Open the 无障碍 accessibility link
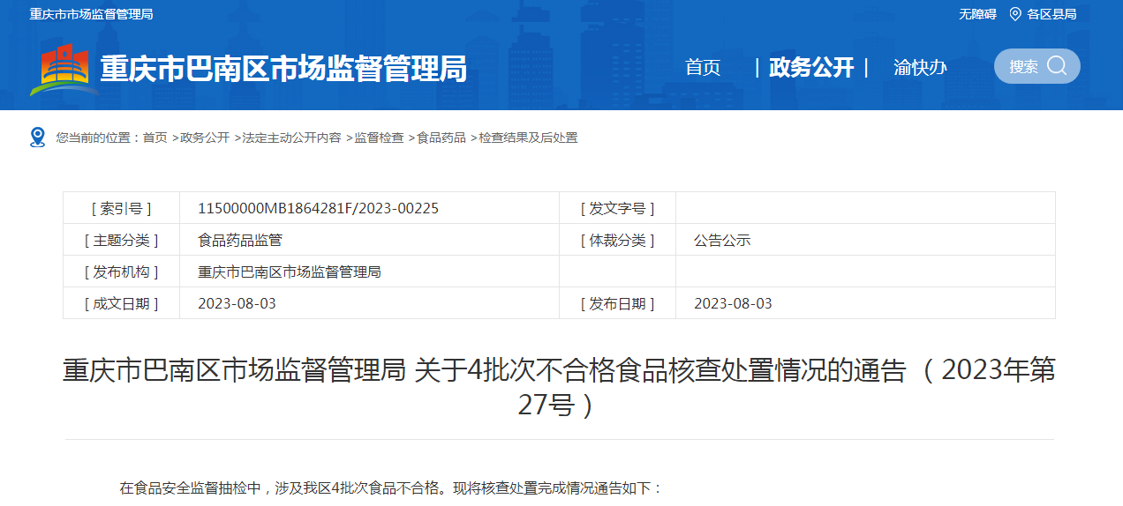Viewport: 1123px width, 506px height. point(978,14)
